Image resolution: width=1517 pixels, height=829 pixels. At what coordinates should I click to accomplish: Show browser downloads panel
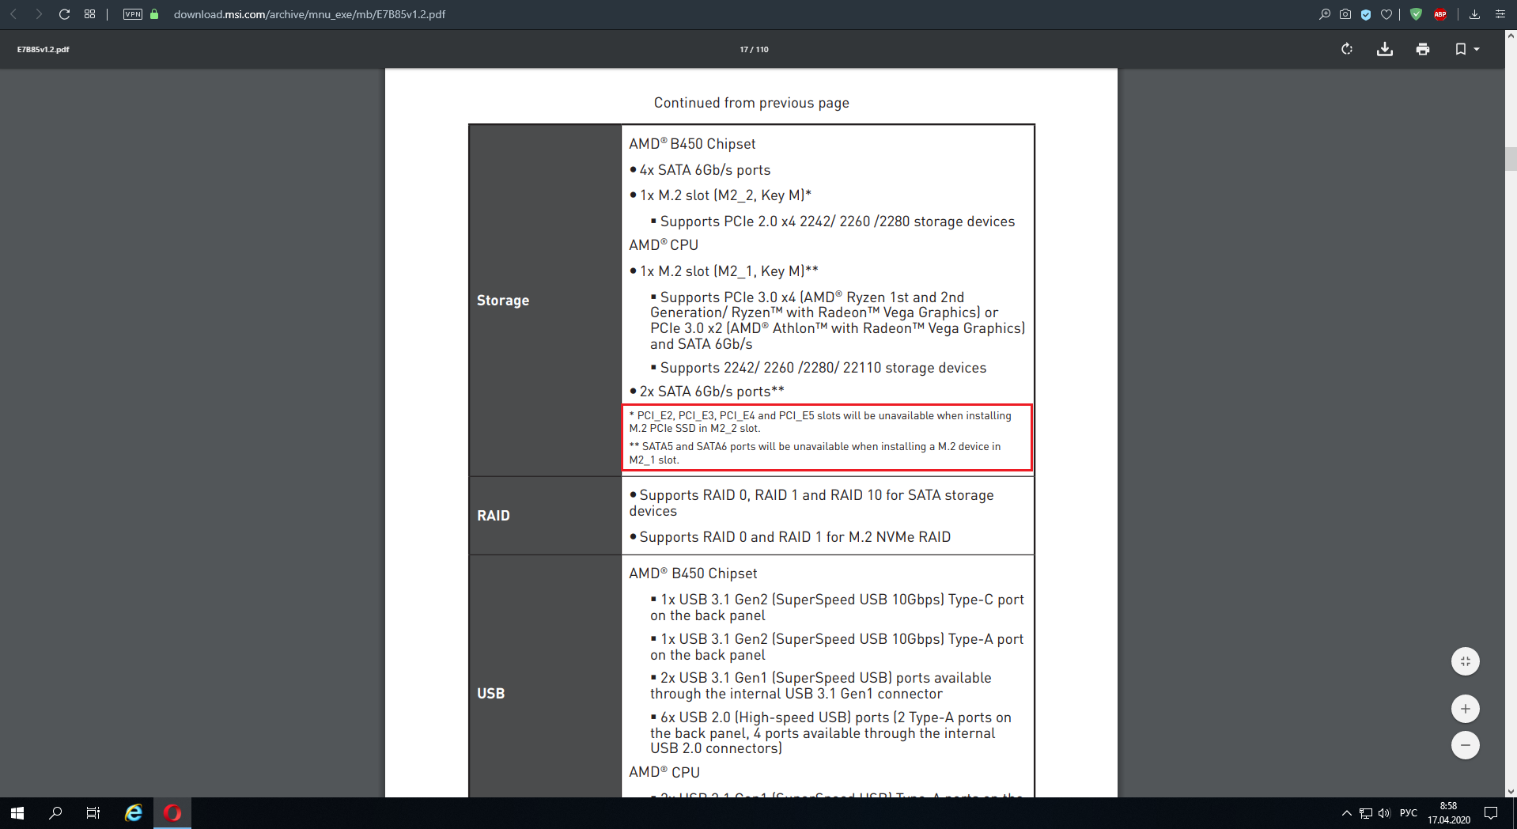[x=1475, y=14]
